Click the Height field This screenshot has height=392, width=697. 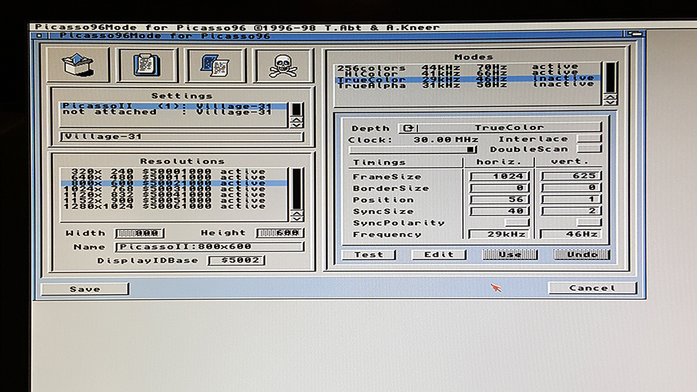click(x=280, y=233)
